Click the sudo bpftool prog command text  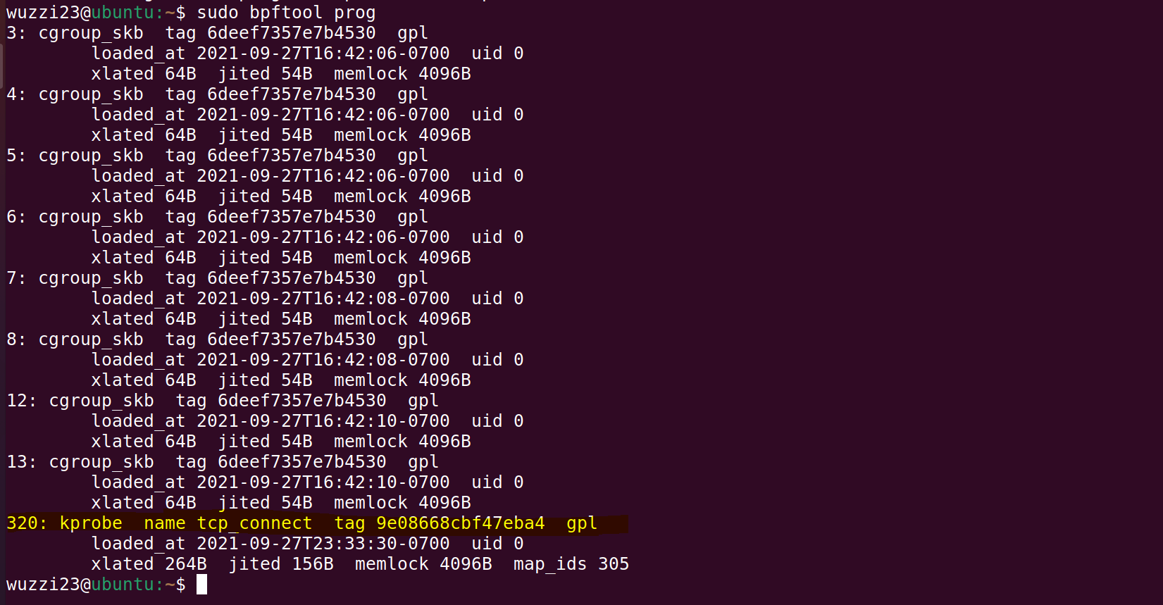click(x=286, y=12)
